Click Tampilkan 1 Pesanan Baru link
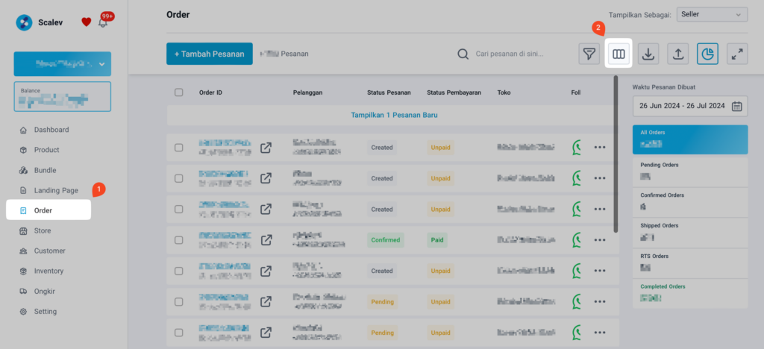The height and width of the screenshot is (349, 764). pos(394,116)
